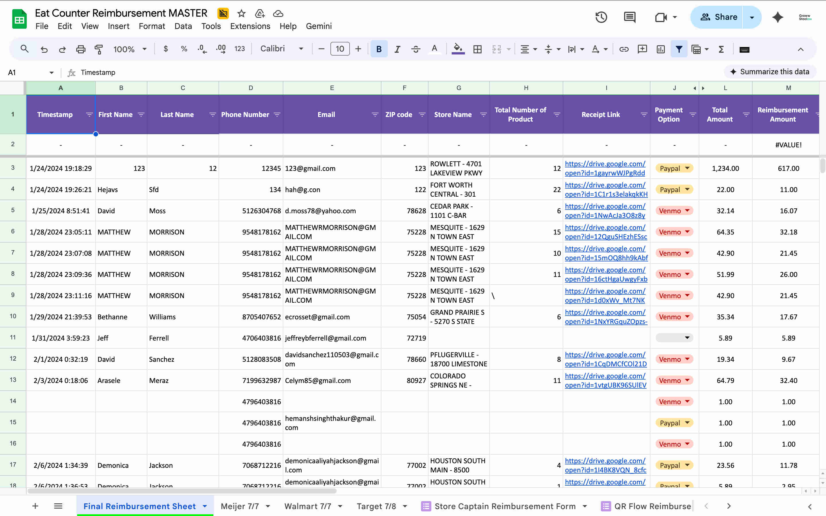Viewport: 826px width, 516px height.
Task: Click the move to folder icon
Action: [x=260, y=14]
